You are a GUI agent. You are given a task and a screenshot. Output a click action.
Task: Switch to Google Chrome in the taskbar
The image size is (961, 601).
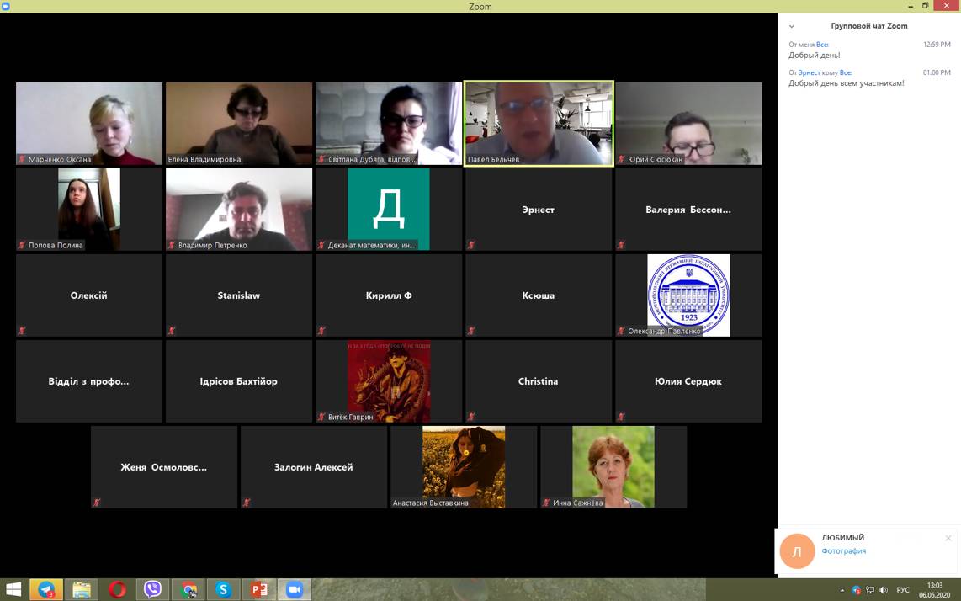click(x=188, y=589)
